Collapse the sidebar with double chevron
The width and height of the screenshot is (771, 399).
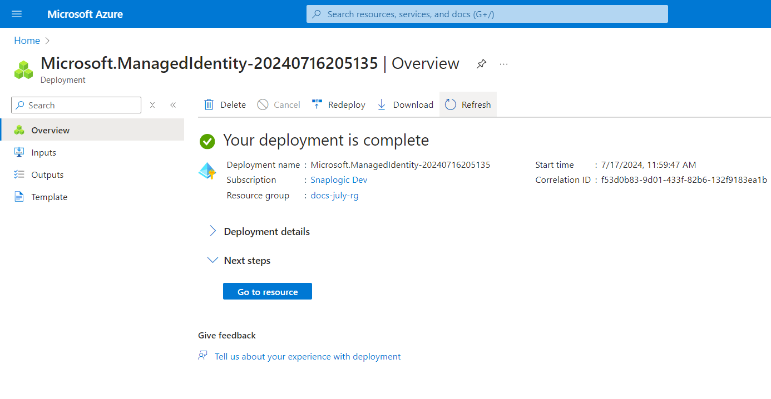(x=173, y=105)
